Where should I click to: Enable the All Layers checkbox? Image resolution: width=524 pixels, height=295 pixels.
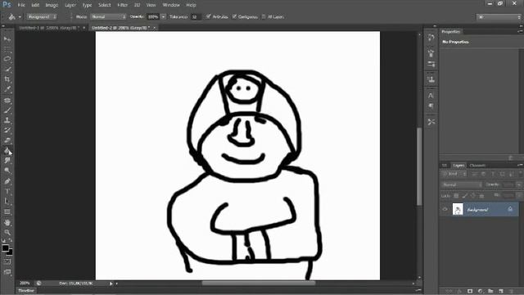[264, 16]
